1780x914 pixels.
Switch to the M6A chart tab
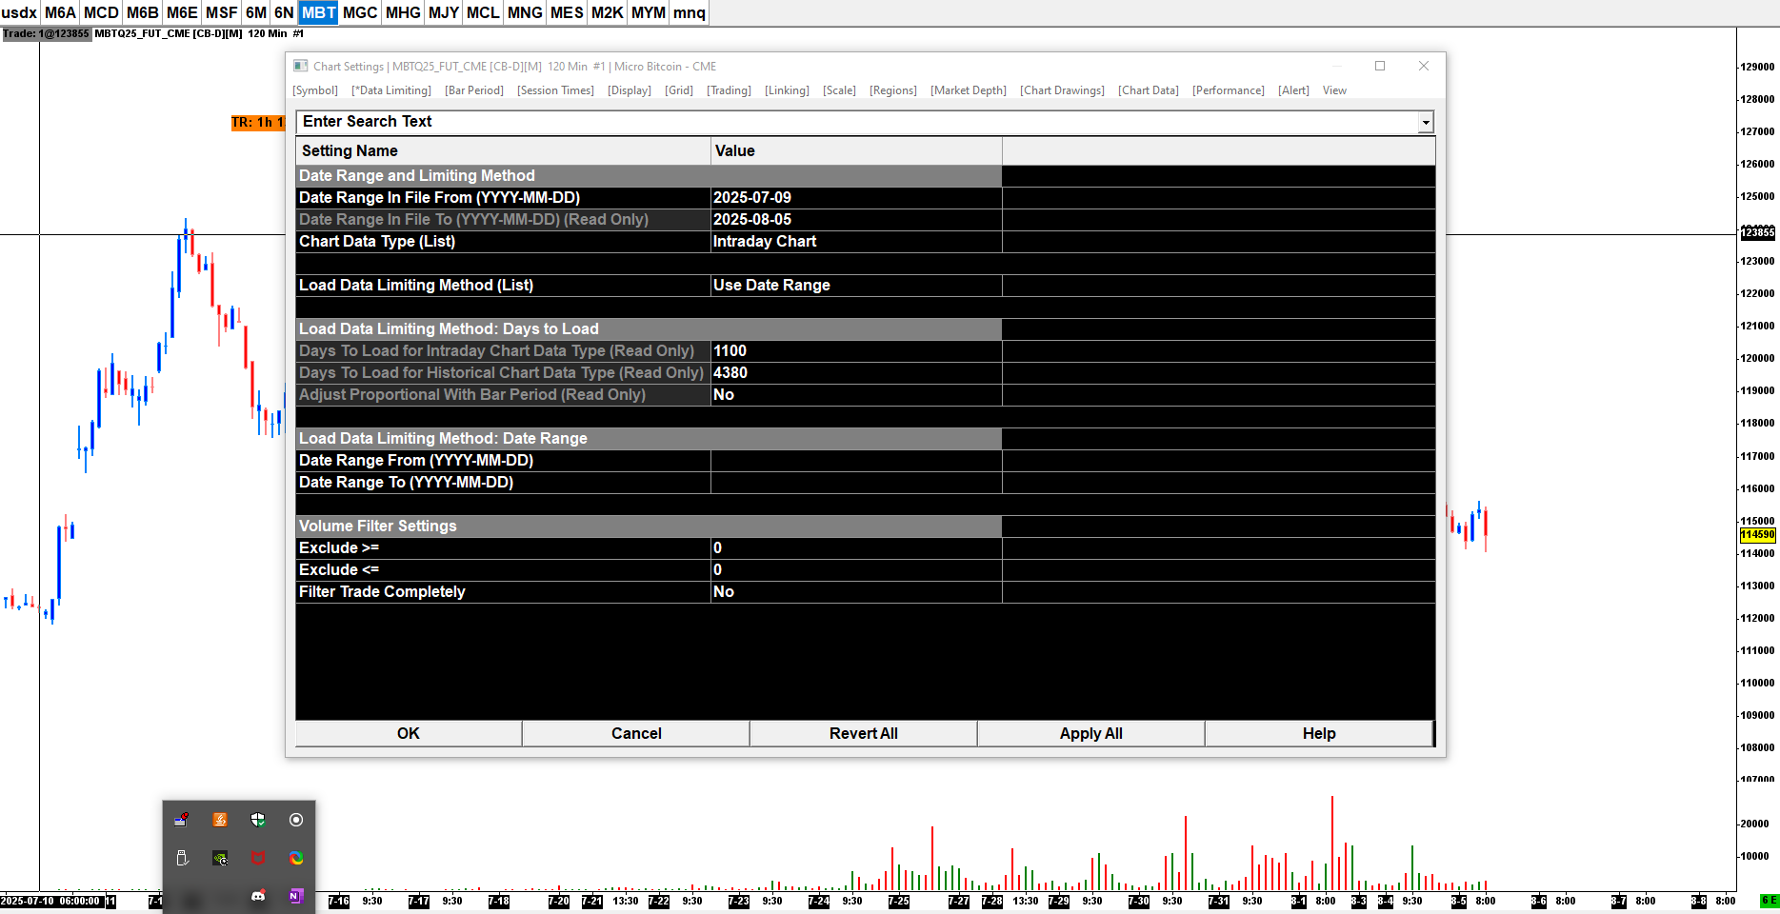[60, 12]
